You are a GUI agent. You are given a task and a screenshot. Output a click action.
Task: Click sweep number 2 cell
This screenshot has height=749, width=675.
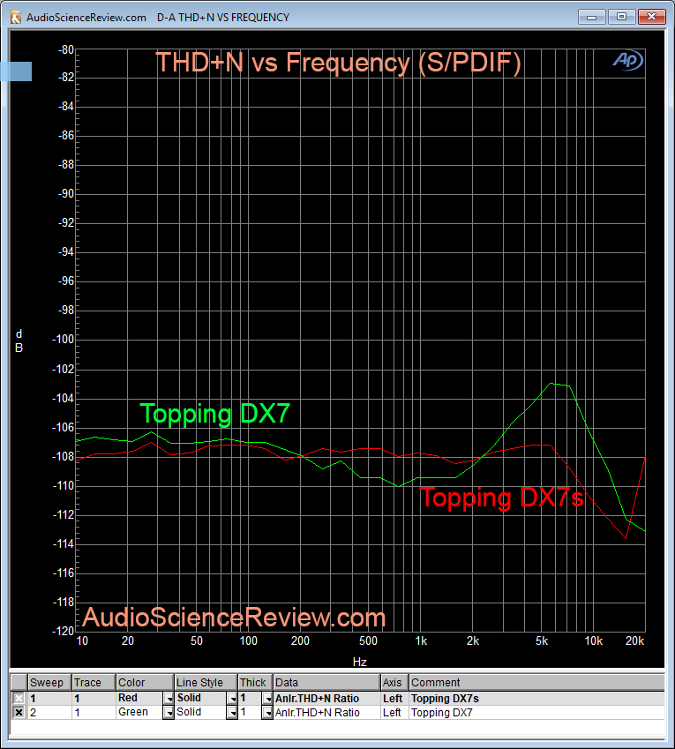[x=49, y=713]
